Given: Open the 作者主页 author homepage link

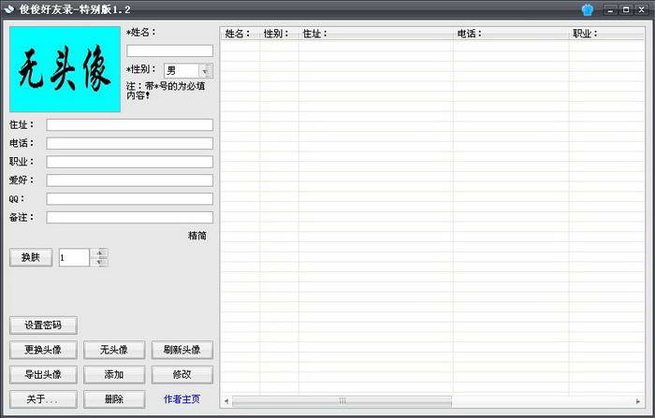Looking at the screenshot, I should pos(182,399).
